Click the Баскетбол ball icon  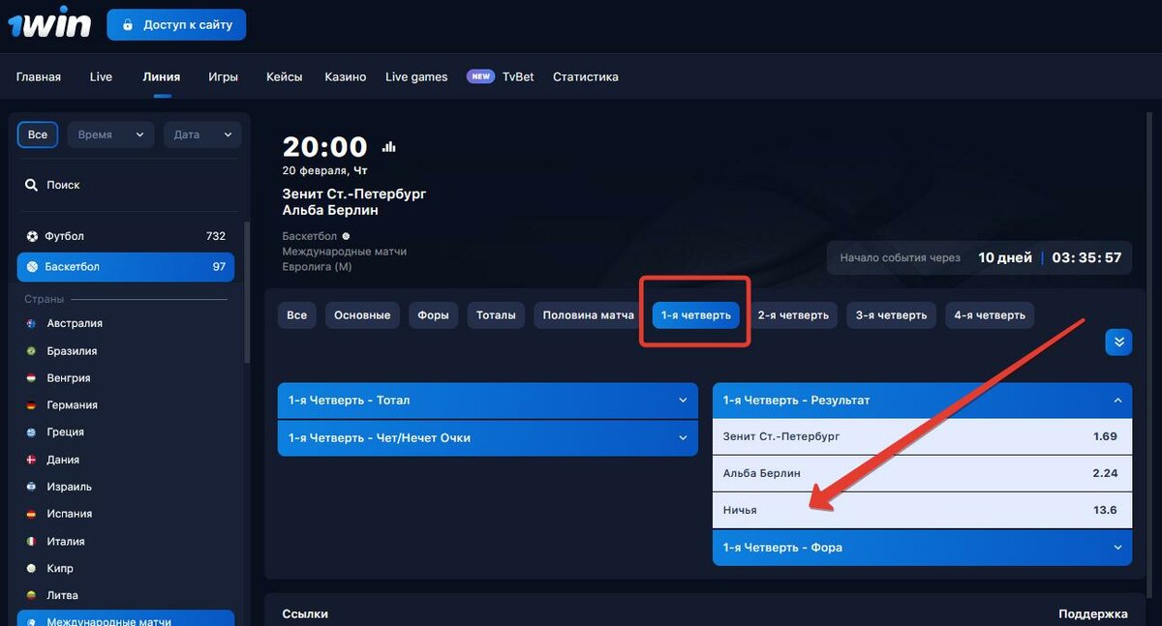coord(32,267)
